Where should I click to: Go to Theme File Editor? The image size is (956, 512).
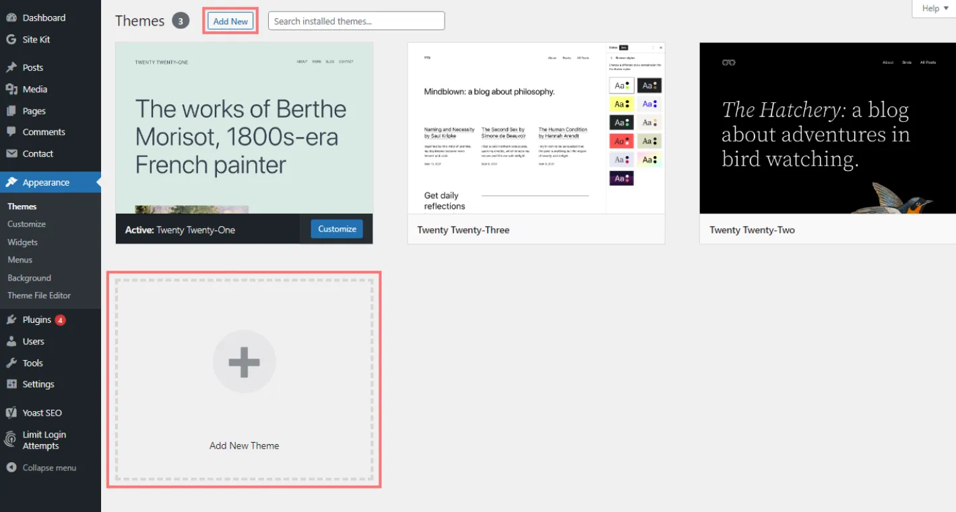pyautogui.click(x=39, y=295)
